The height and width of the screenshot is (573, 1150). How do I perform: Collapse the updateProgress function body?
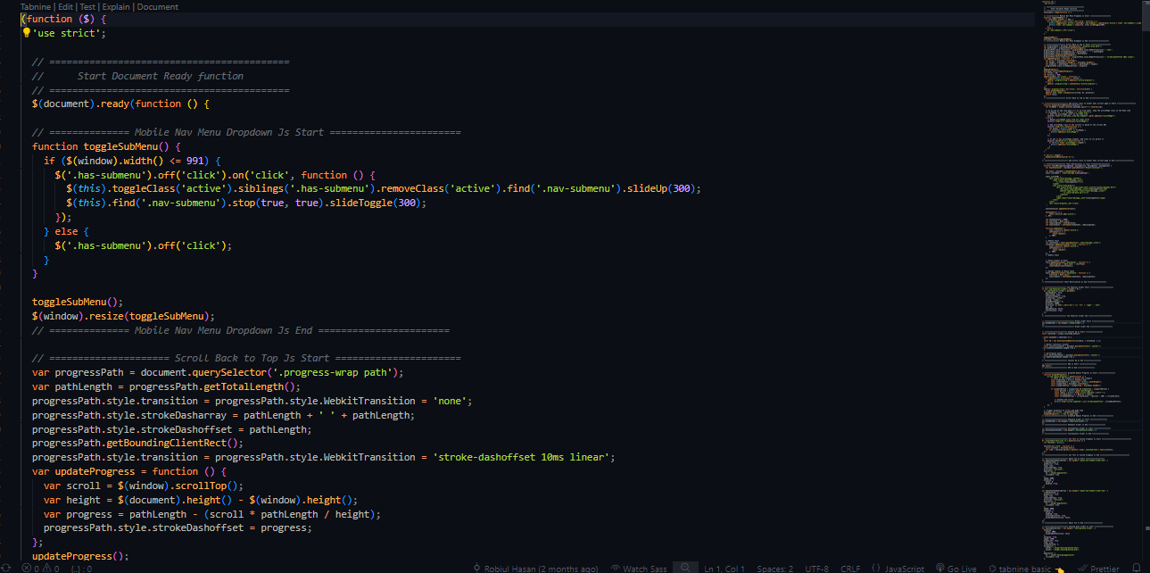[20, 470]
